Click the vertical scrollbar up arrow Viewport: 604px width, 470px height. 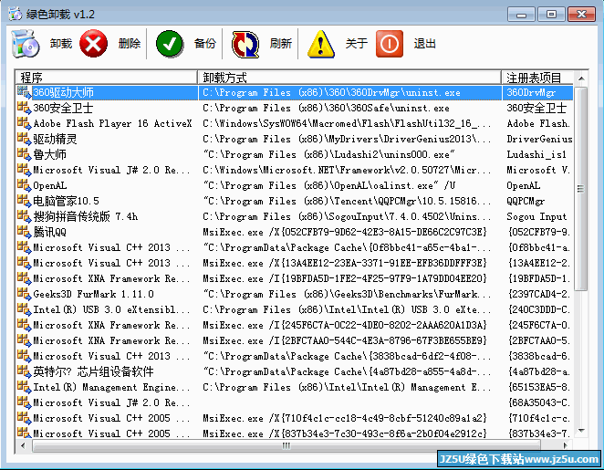point(581,78)
